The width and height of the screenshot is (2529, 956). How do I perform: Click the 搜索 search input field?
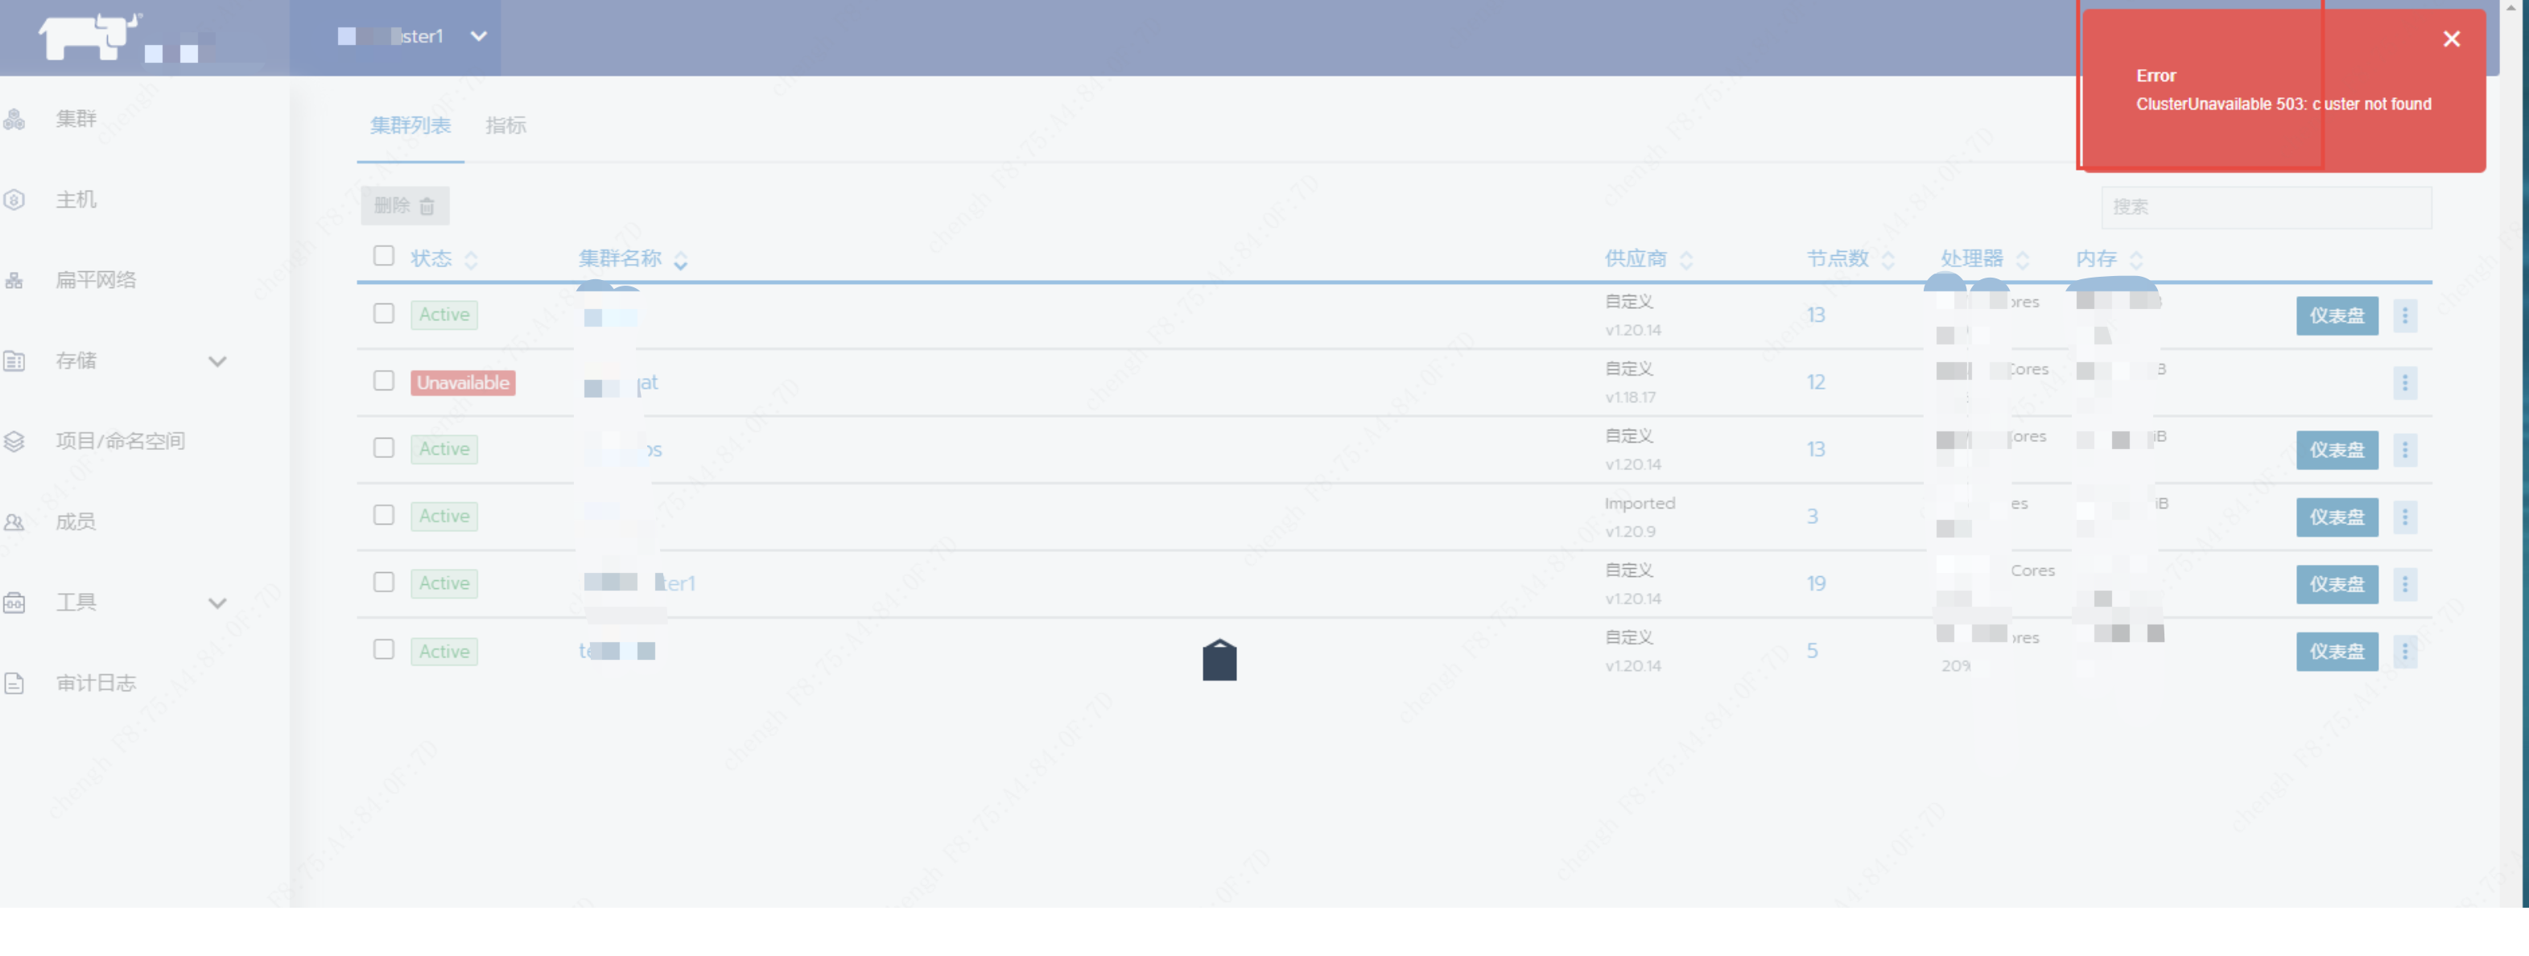(2265, 207)
